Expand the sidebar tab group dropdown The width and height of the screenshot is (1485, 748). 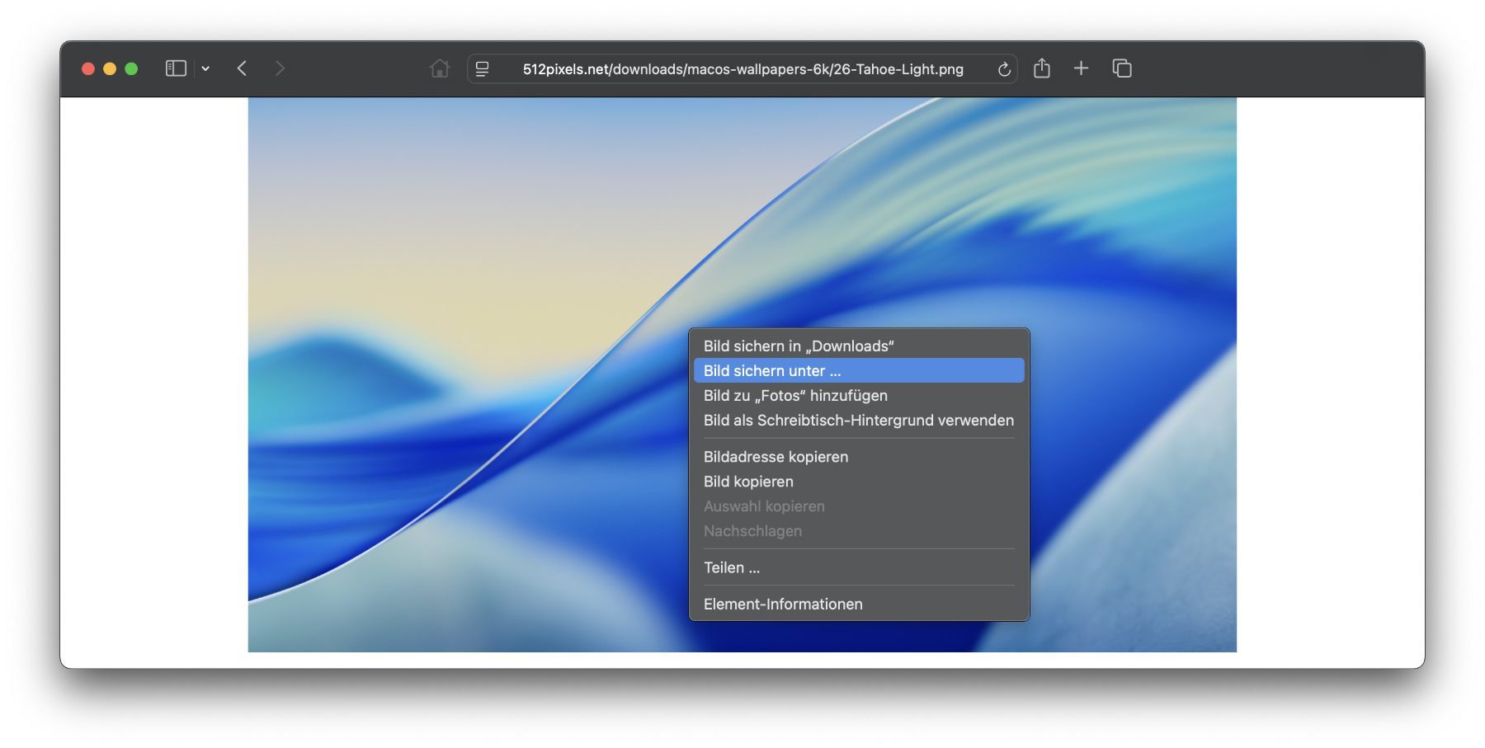[205, 68]
